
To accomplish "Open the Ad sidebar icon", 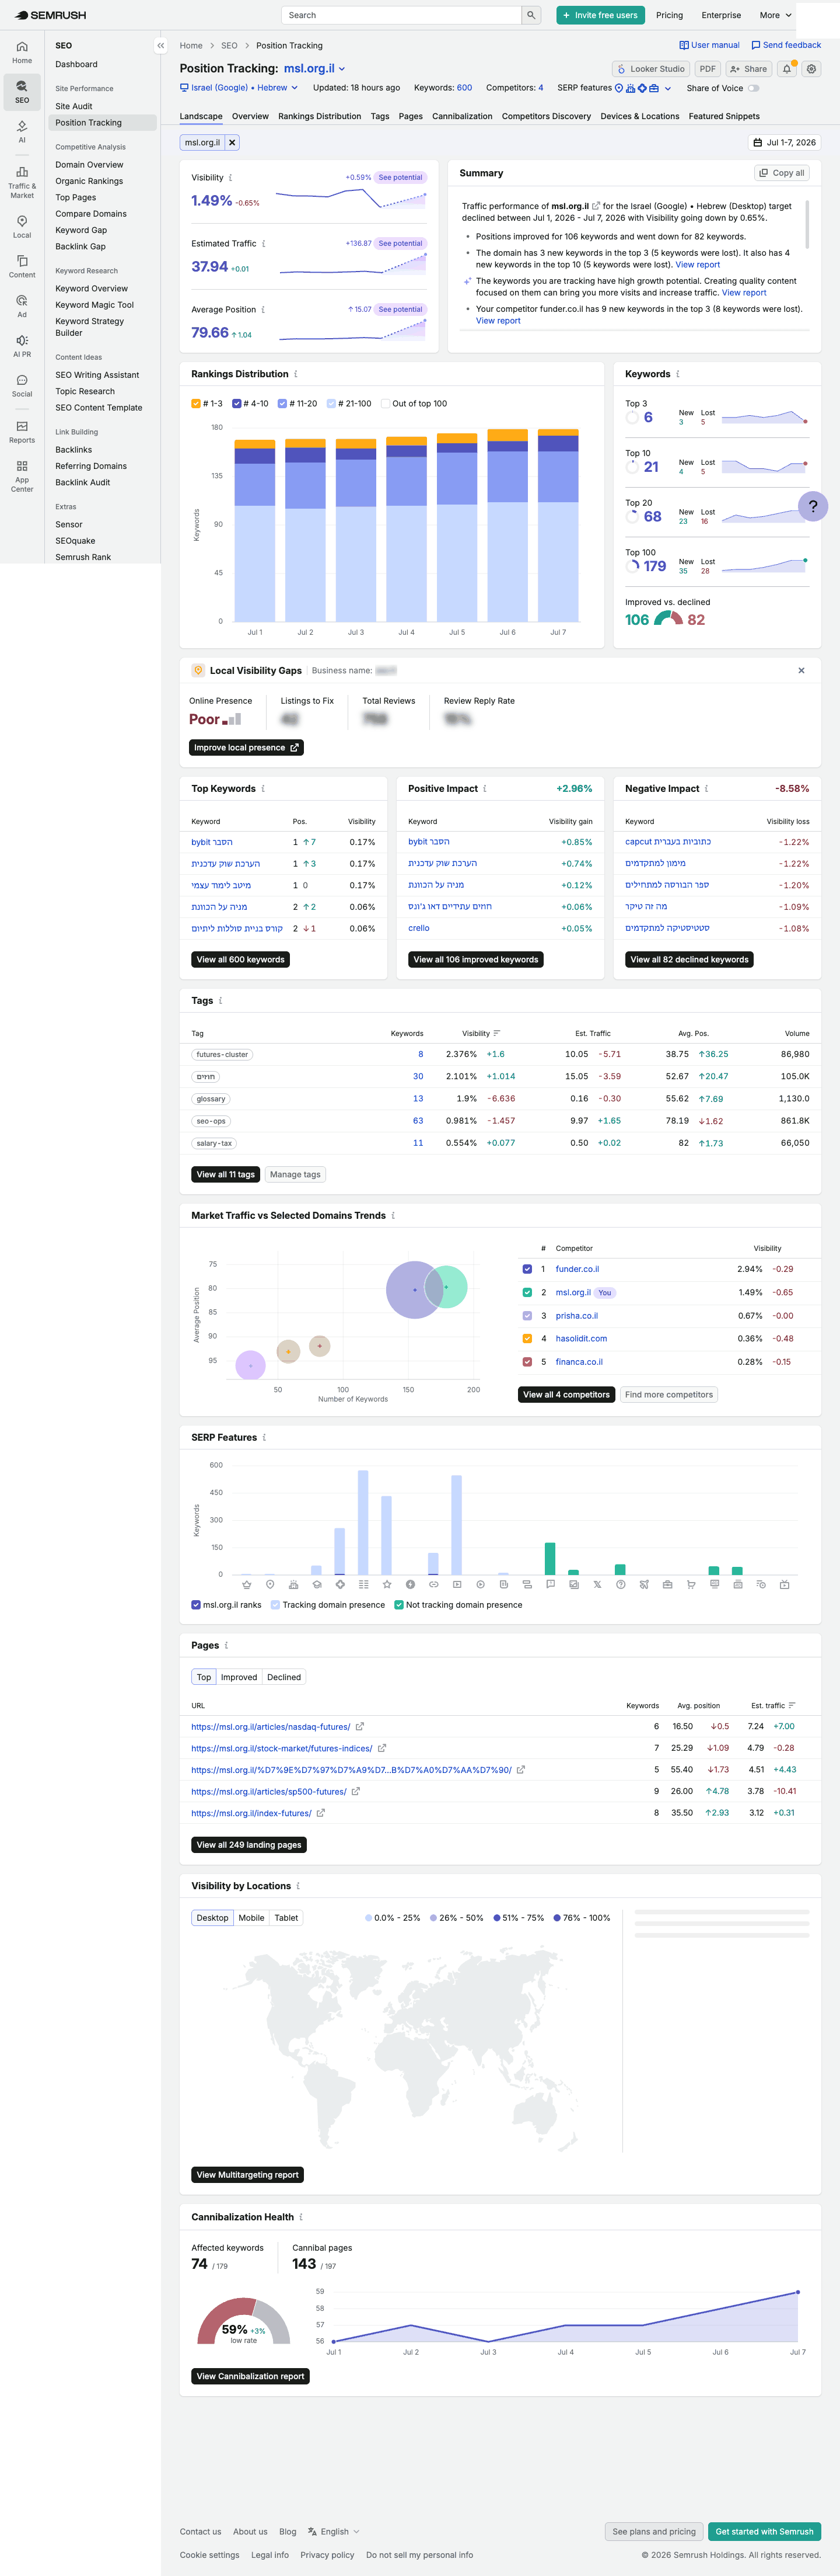I will pos(22,306).
